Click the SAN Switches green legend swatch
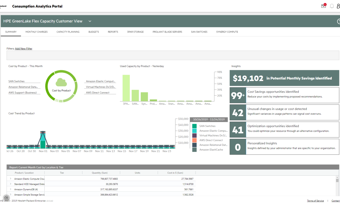The image size is (340, 204). [x=194, y=126]
